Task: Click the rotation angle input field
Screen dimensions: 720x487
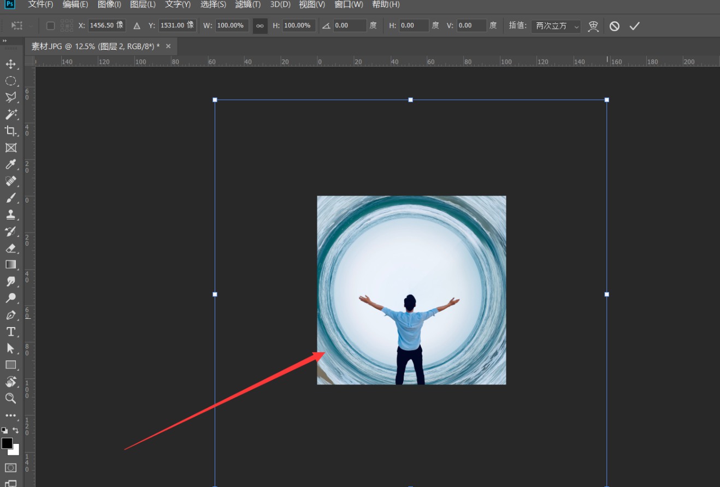Action: click(350, 26)
